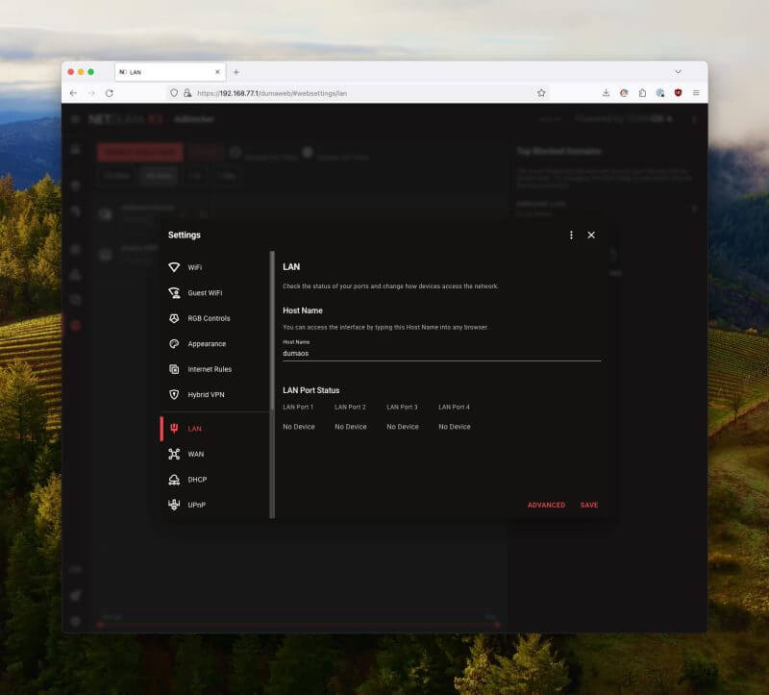
Task: Select the Hybrid VPN shield icon
Action: pyautogui.click(x=174, y=395)
